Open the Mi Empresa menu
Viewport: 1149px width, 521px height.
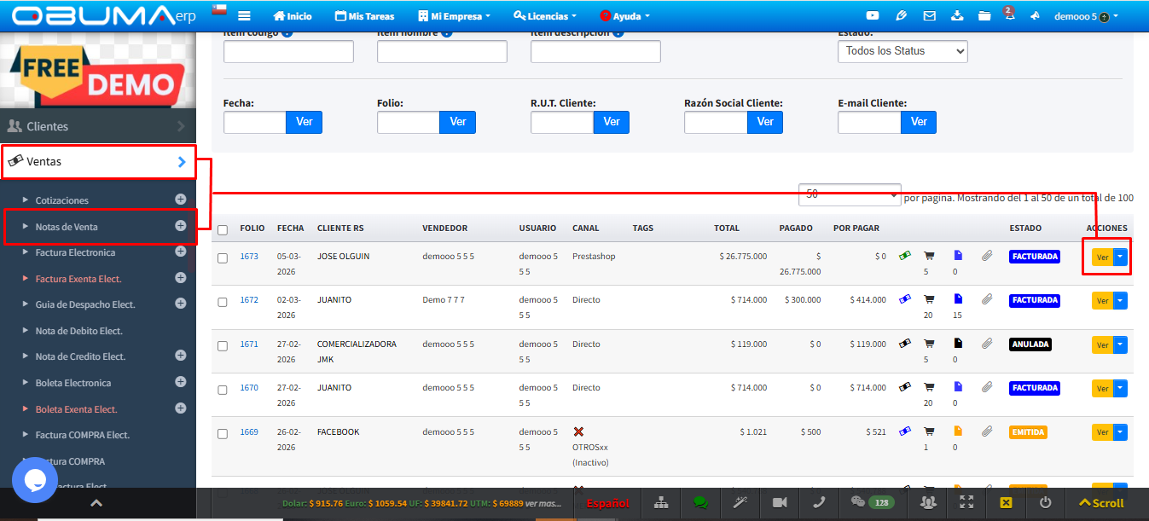(454, 16)
